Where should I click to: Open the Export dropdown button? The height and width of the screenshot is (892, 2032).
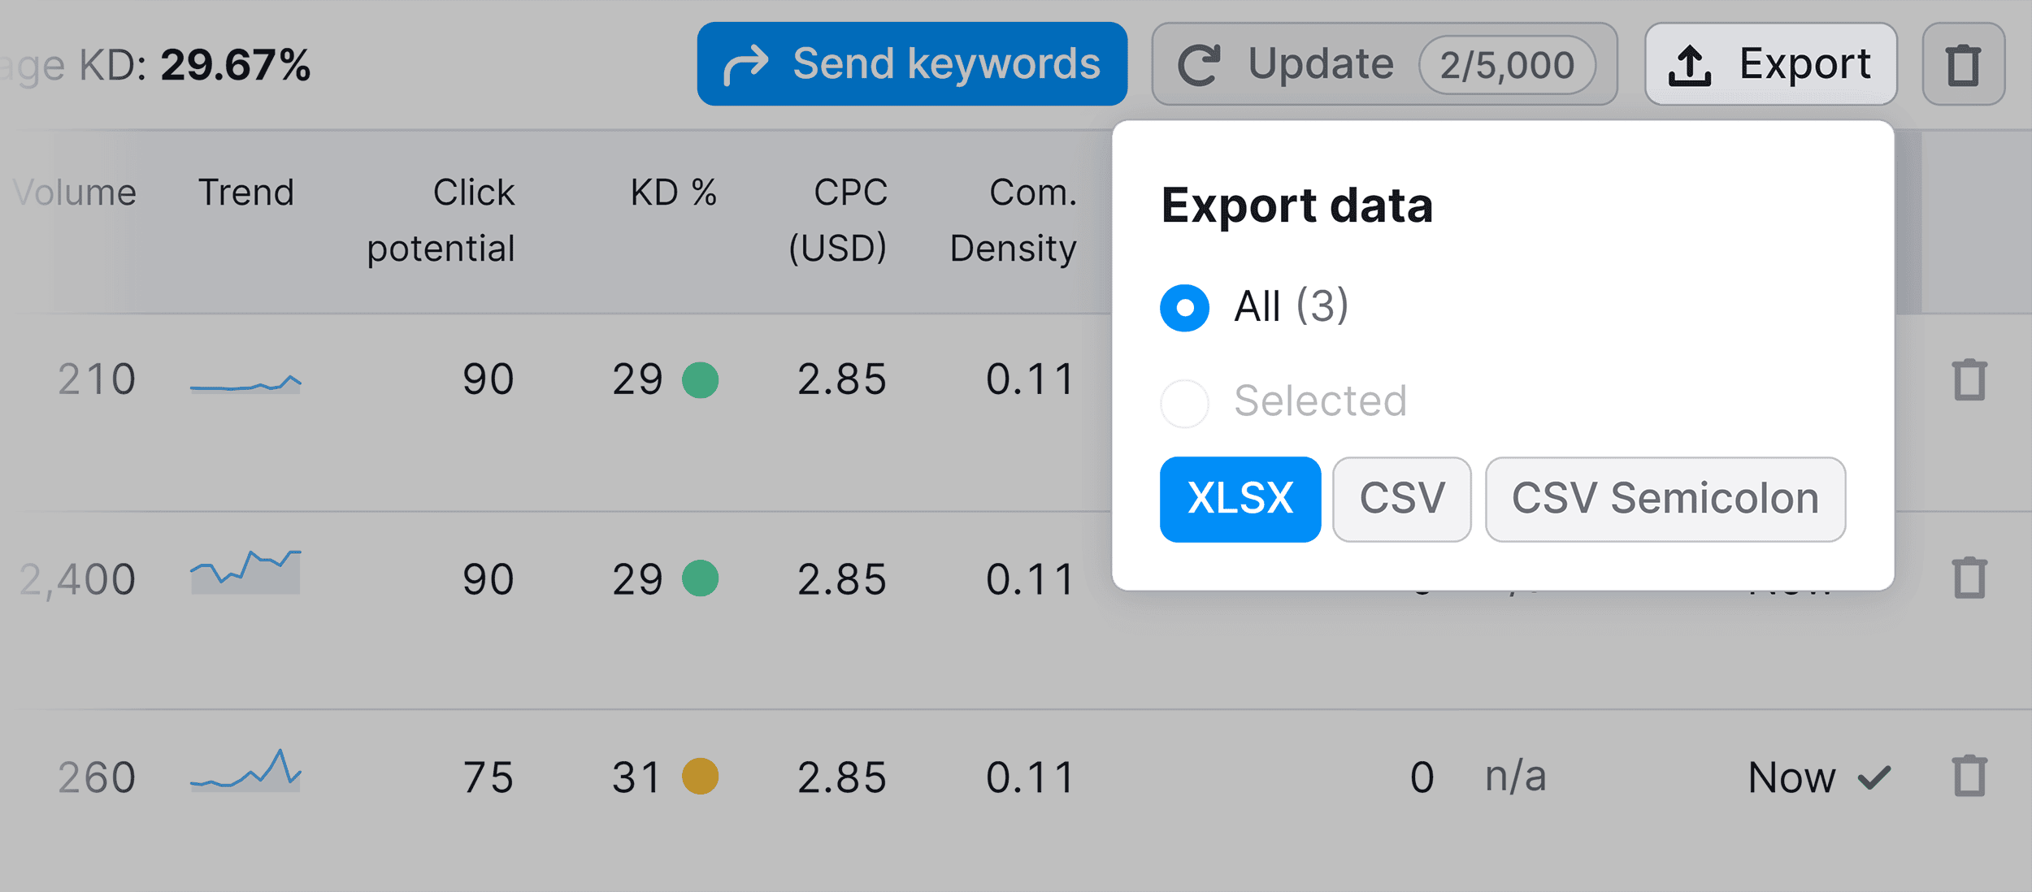1770,64
